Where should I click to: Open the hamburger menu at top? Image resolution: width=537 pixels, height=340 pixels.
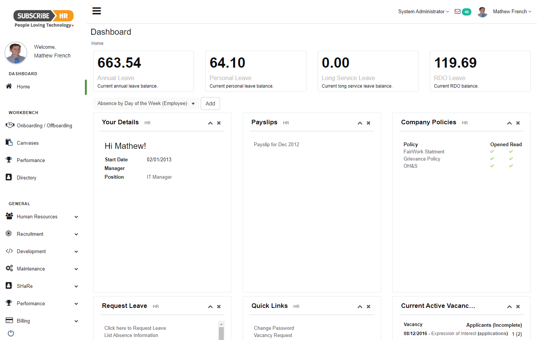[x=97, y=11]
